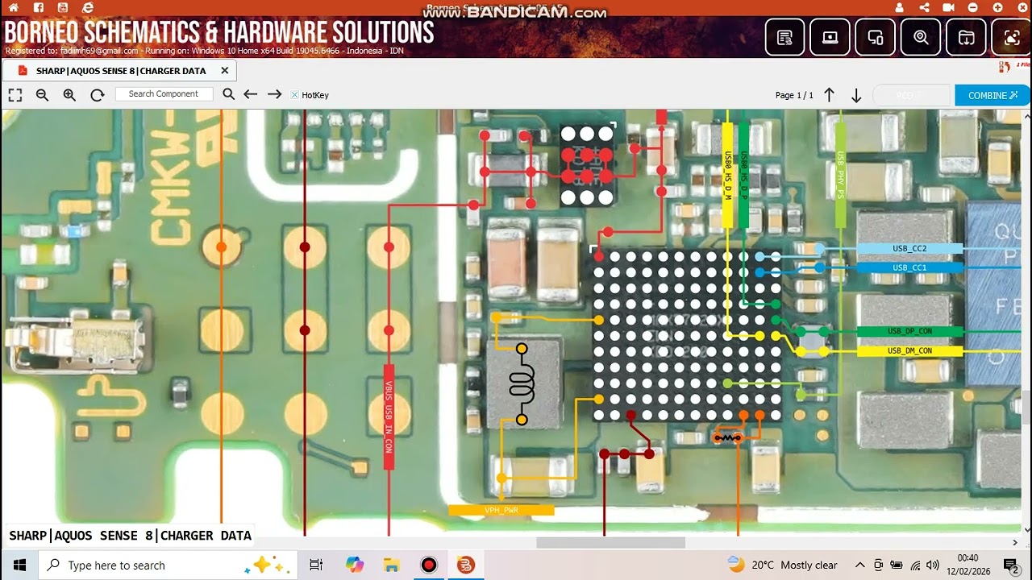
Task: Click the COMBINE button
Action: [x=992, y=95]
